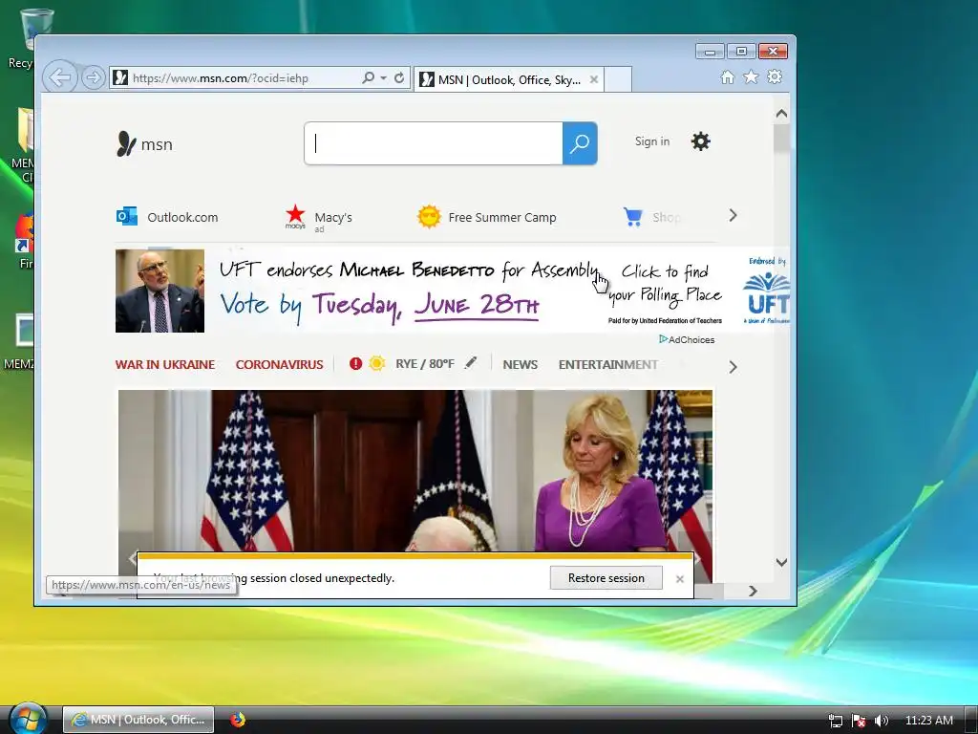Launch Firefox from the taskbar
The height and width of the screenshot is (734, 978).
click(238, 720)
